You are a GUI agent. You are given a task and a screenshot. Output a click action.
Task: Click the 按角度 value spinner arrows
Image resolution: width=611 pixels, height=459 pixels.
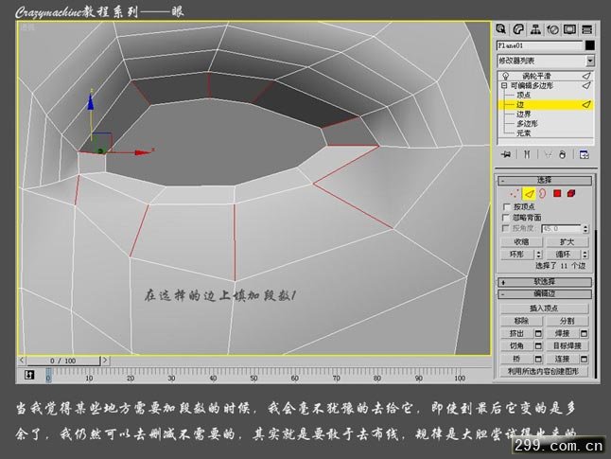585,228
